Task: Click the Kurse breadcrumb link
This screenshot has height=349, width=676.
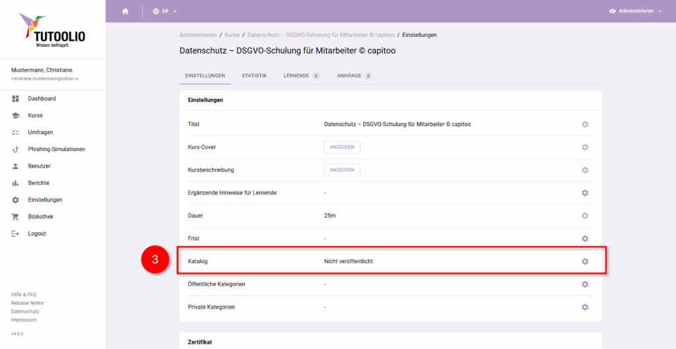Action: click(232, 34)
